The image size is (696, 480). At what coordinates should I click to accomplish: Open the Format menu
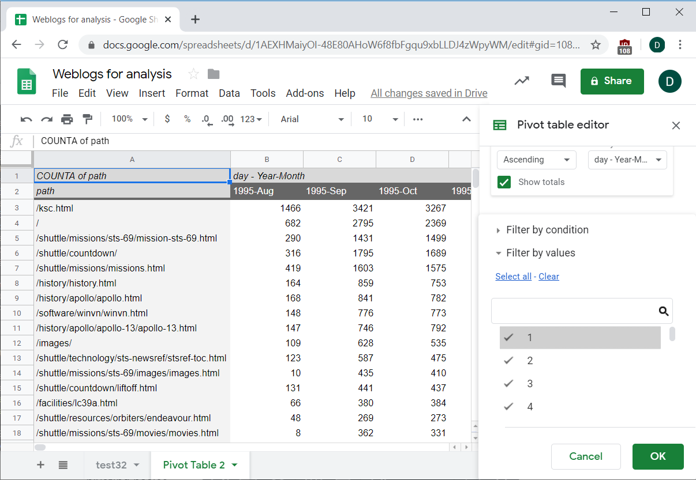pos(192,93)
